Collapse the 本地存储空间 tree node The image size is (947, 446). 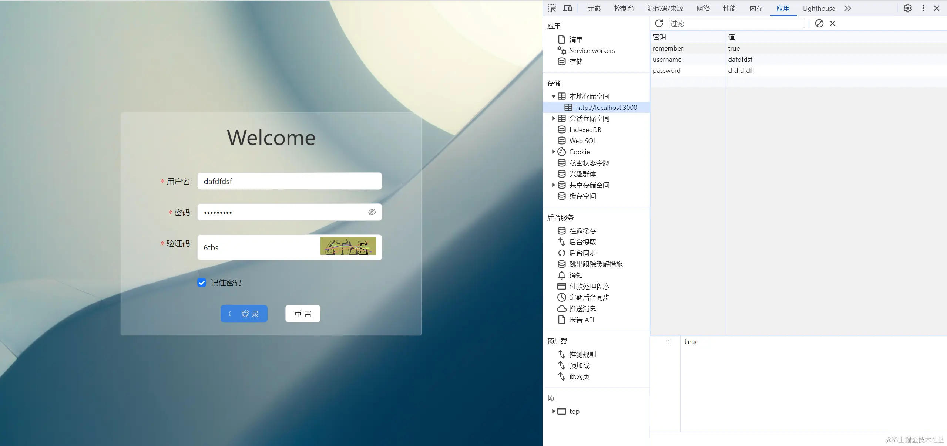(554, 97)
